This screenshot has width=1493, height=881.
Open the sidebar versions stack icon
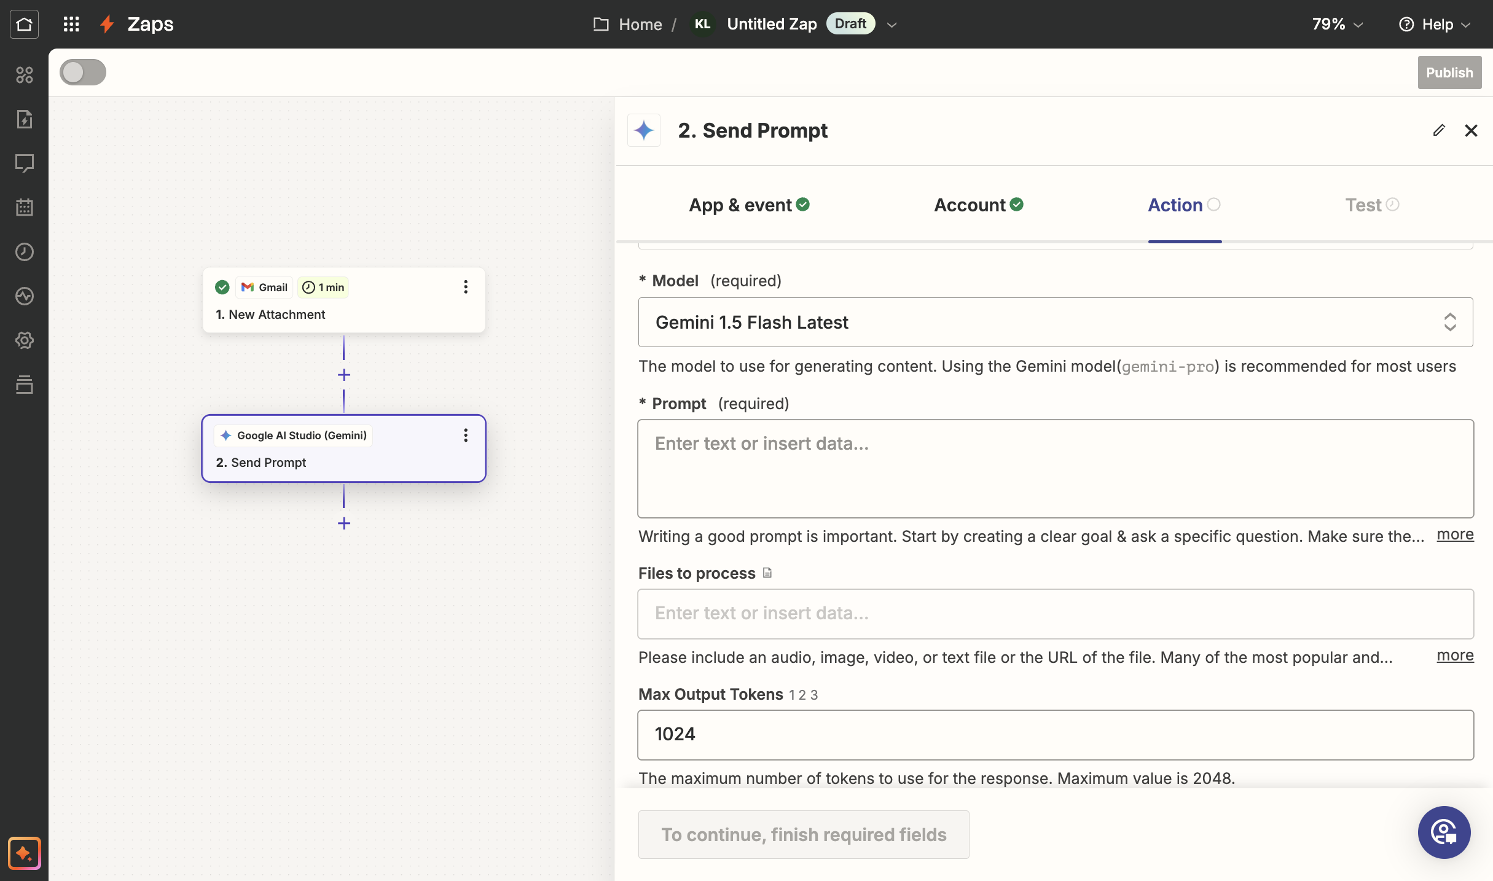click(x=24, y=385)
